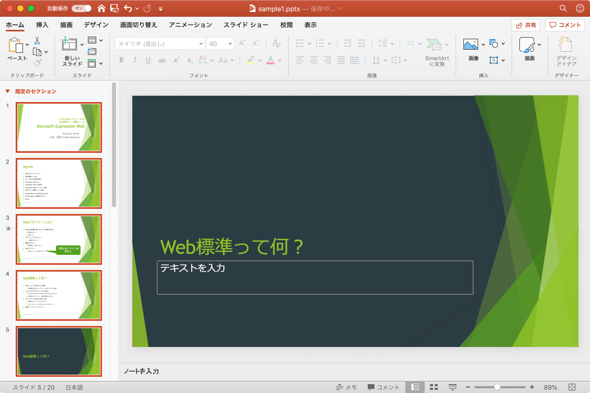Click the Paste clipboard icon

coord(15,45)
